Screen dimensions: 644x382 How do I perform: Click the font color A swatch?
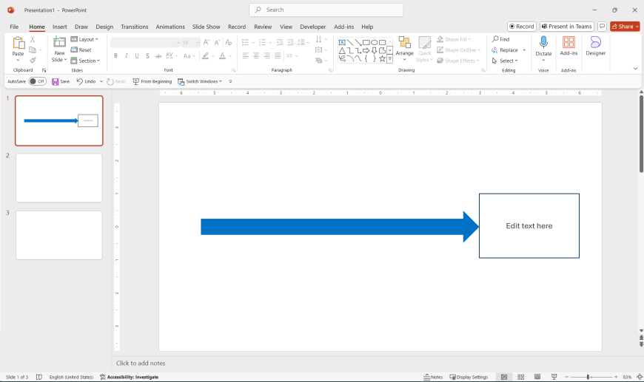coord(222,55)
